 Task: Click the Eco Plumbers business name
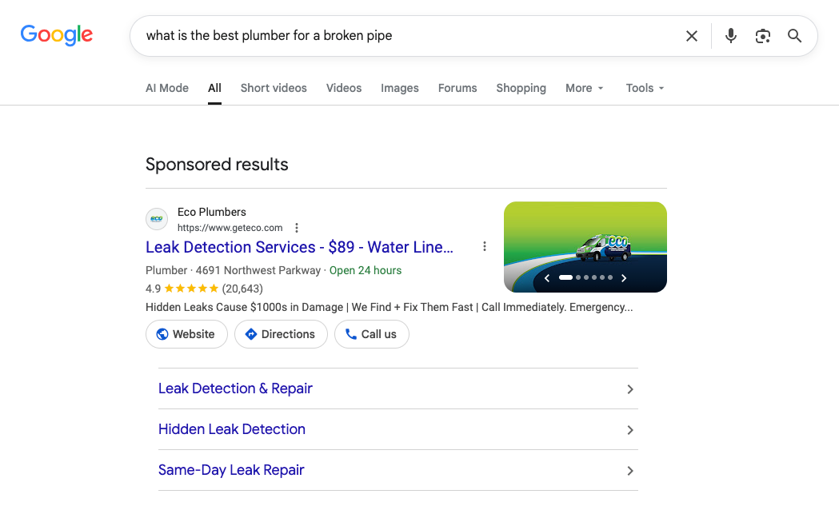[x=212, y=212]
